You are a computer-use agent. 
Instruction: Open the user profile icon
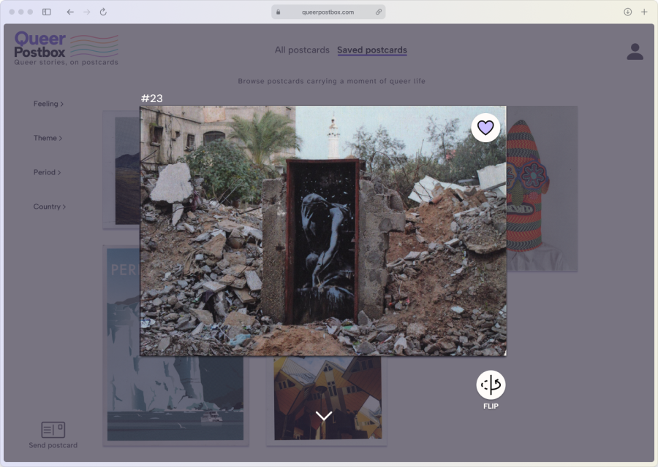click(635, 52)
